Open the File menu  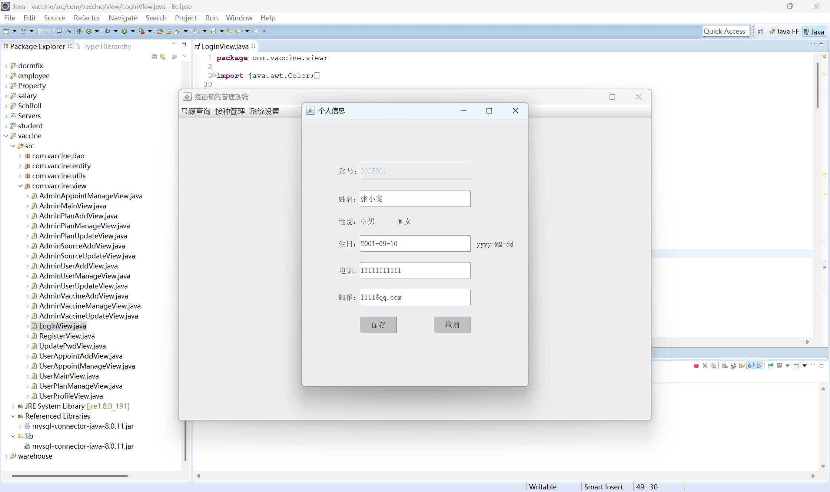pos(10,18)
